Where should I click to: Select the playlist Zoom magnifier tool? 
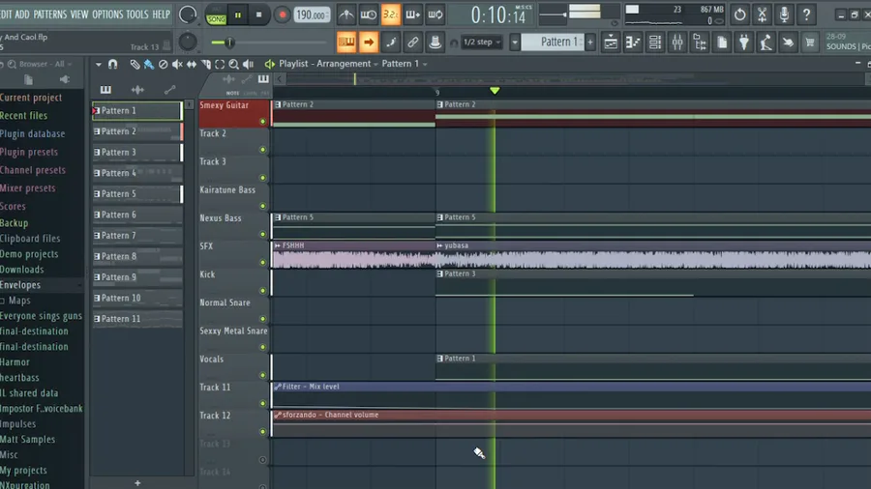coord(234,65)
